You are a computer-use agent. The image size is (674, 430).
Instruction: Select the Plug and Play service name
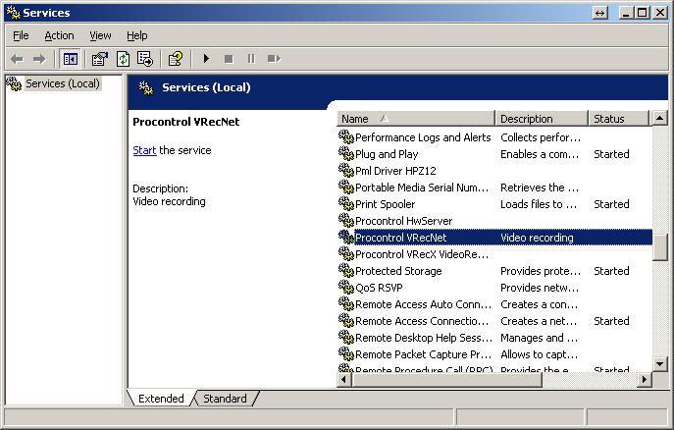[x=387, y=154]
